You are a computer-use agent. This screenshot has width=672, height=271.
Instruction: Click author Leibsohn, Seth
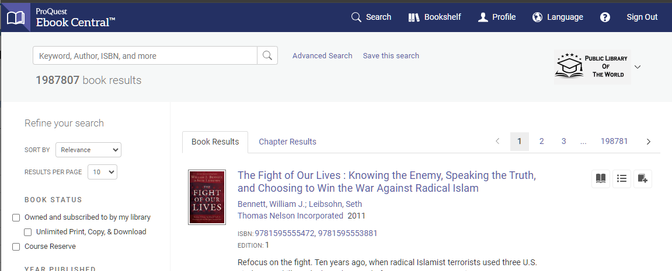[x=335, y=204]
